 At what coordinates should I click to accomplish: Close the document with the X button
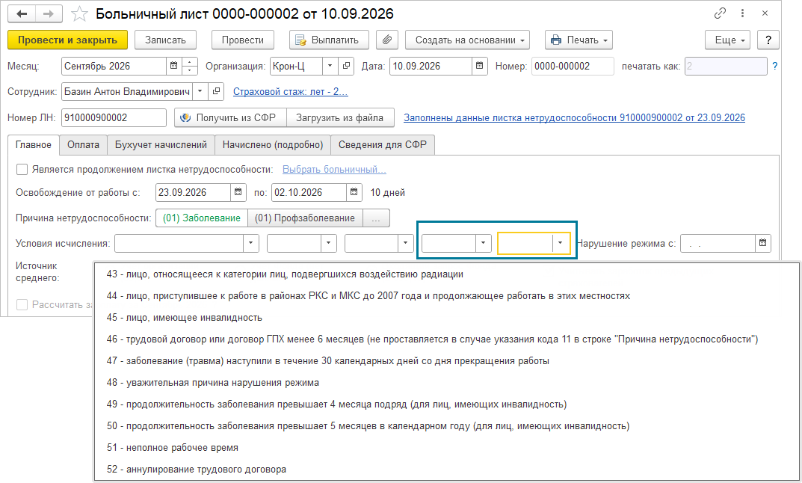(765, 13)
